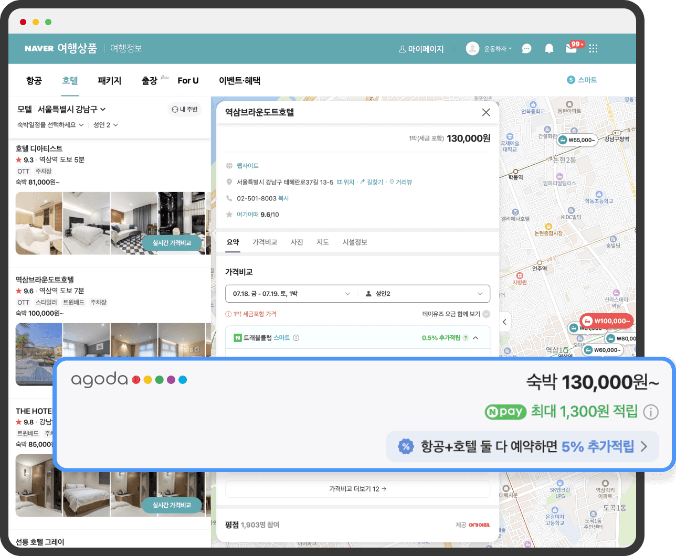Switch to the 시설정보 tab

pos(355,242)
